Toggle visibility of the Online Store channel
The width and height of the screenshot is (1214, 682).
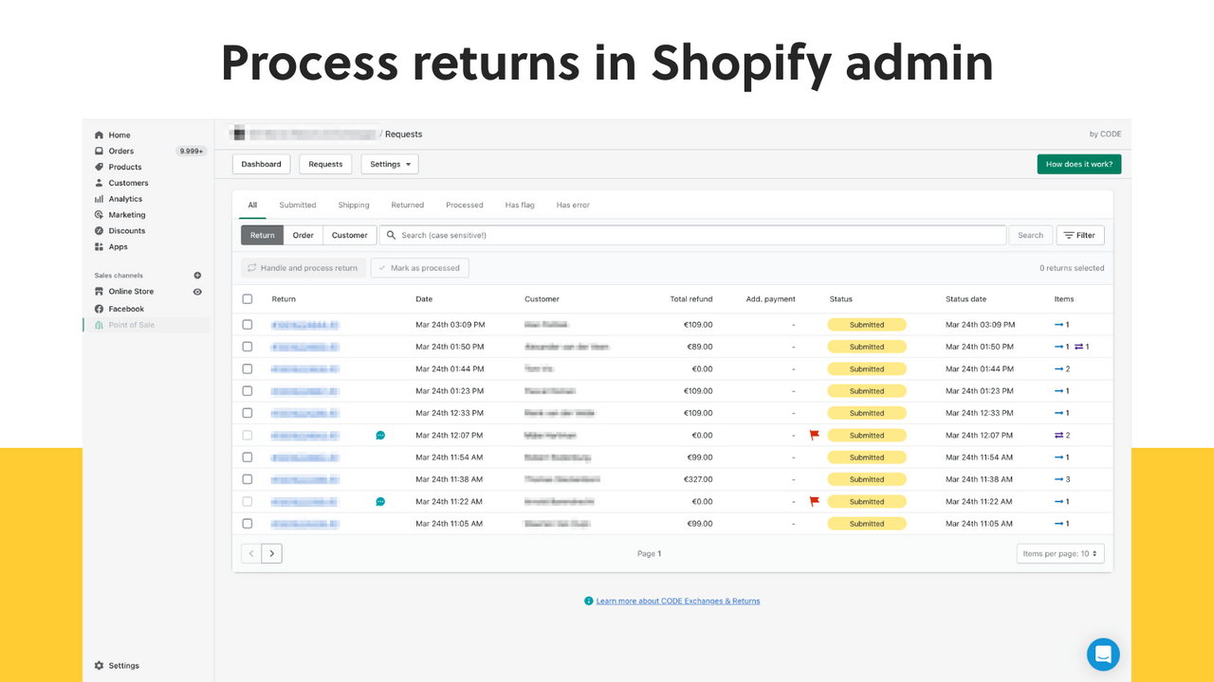(x=196, y=292)
